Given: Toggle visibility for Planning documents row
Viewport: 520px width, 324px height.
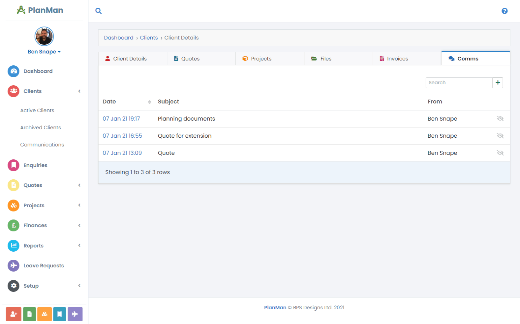Looking at the screenshot, I should click(x=500, y=118).
